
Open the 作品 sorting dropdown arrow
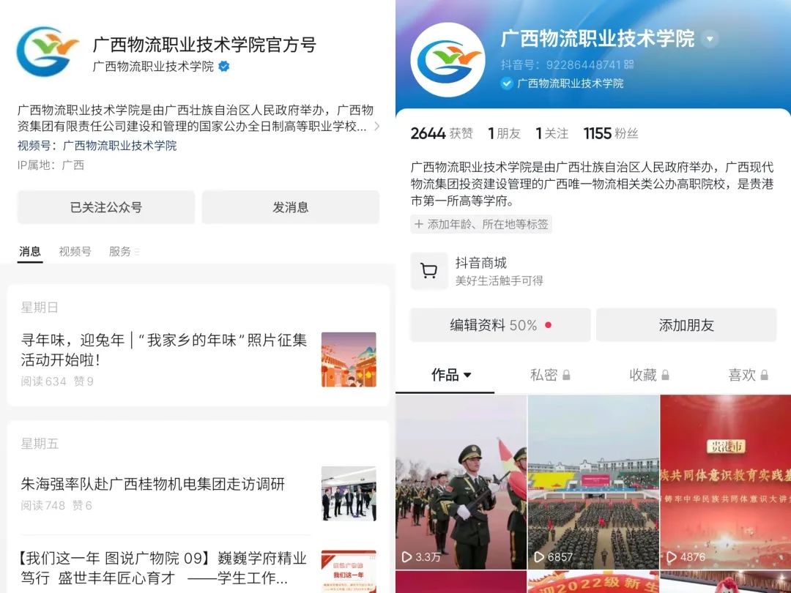pyautogui.click(x=467, y=375)
